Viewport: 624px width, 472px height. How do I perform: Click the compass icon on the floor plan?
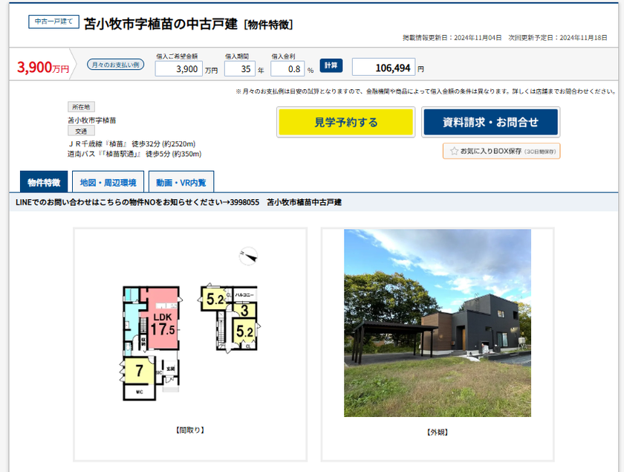pyautogui.click(x=248, y=256)
